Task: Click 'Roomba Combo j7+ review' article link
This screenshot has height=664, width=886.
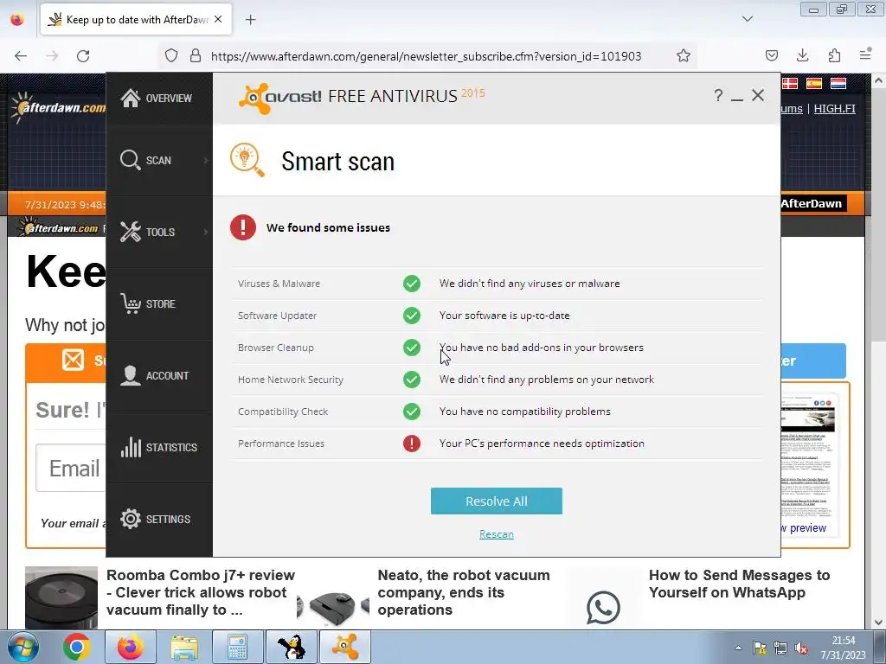Action: [201, 592]
